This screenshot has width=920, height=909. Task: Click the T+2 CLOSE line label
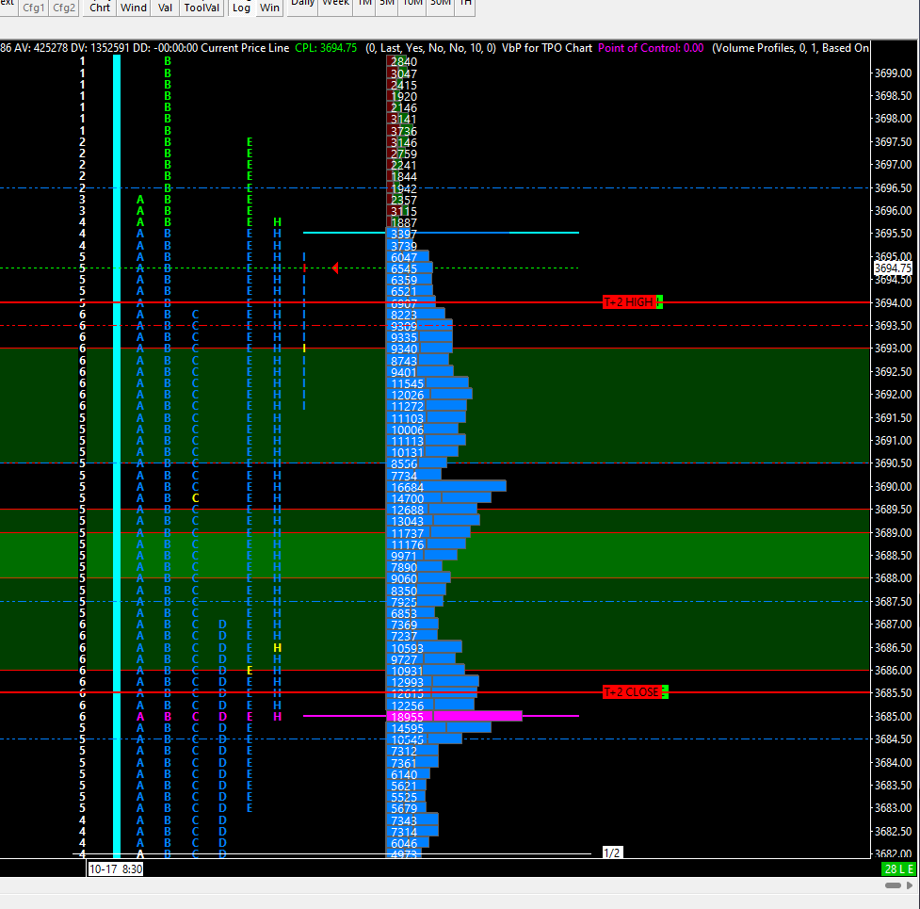pyautogui.click(x=632, y=692)
